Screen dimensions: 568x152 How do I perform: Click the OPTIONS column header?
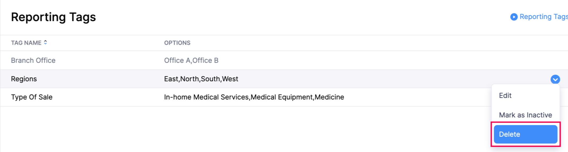tap(177, 43)
